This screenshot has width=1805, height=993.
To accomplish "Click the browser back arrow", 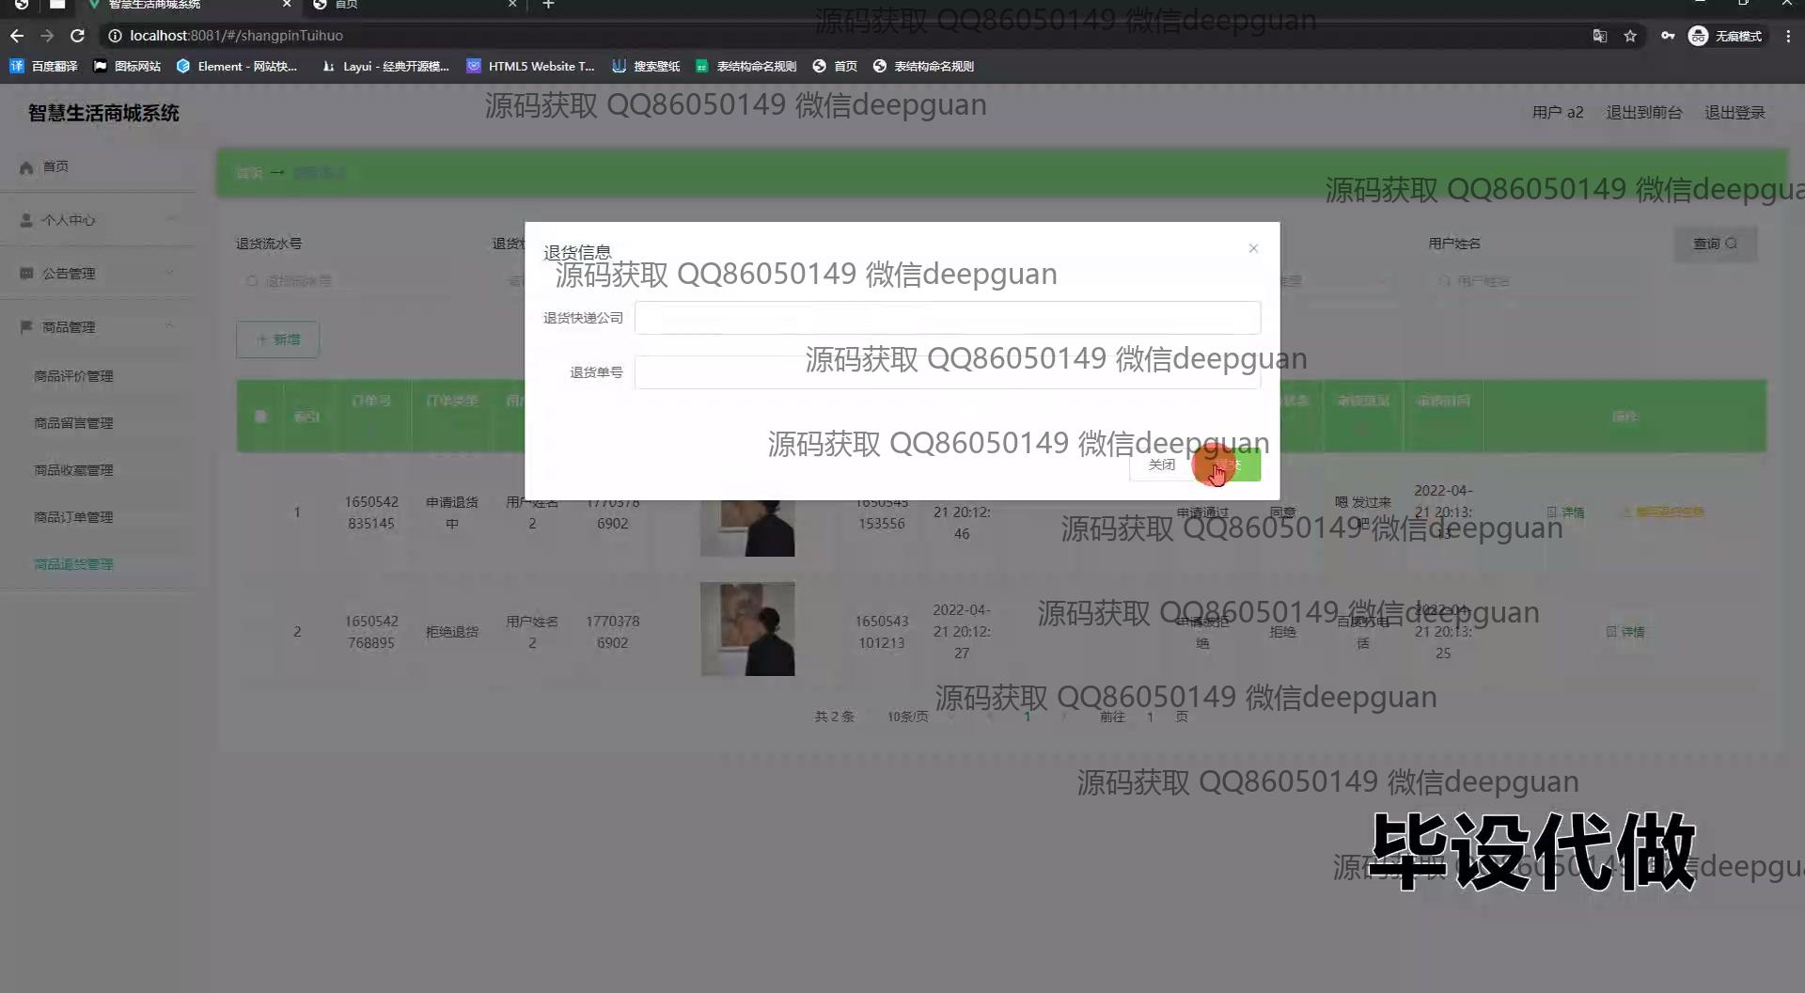I will pyautogui.click(x=17, y=36).
